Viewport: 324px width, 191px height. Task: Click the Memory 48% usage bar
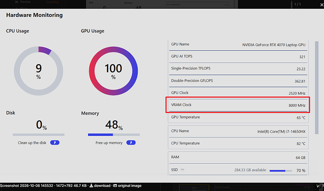[114, 134]
